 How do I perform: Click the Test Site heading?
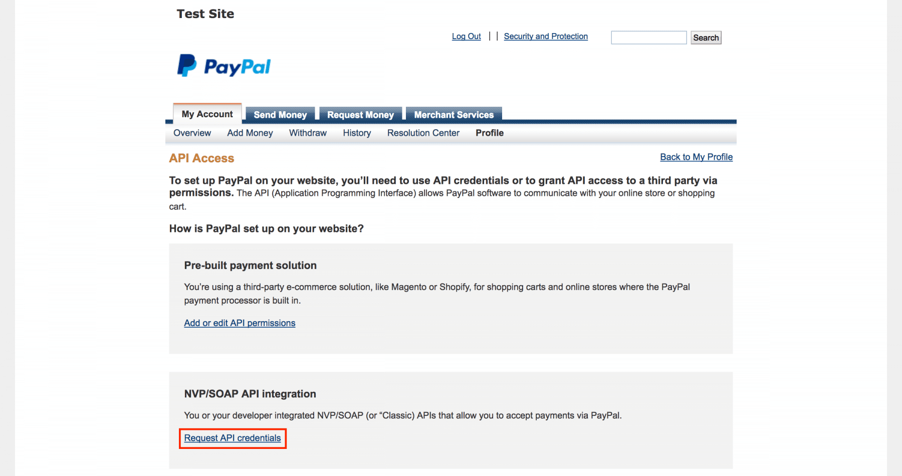pyautogui.click(x=205, y=14)
